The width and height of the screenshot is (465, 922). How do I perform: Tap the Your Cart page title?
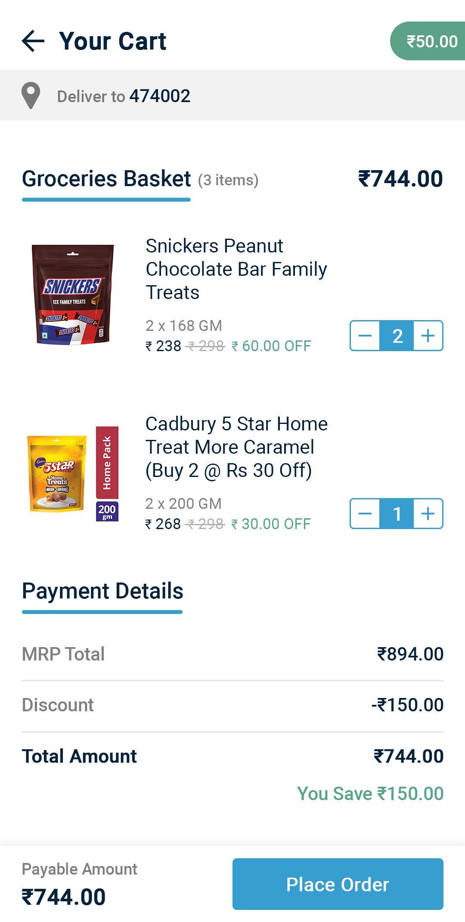pyautogui.click(x=113, y=41)
